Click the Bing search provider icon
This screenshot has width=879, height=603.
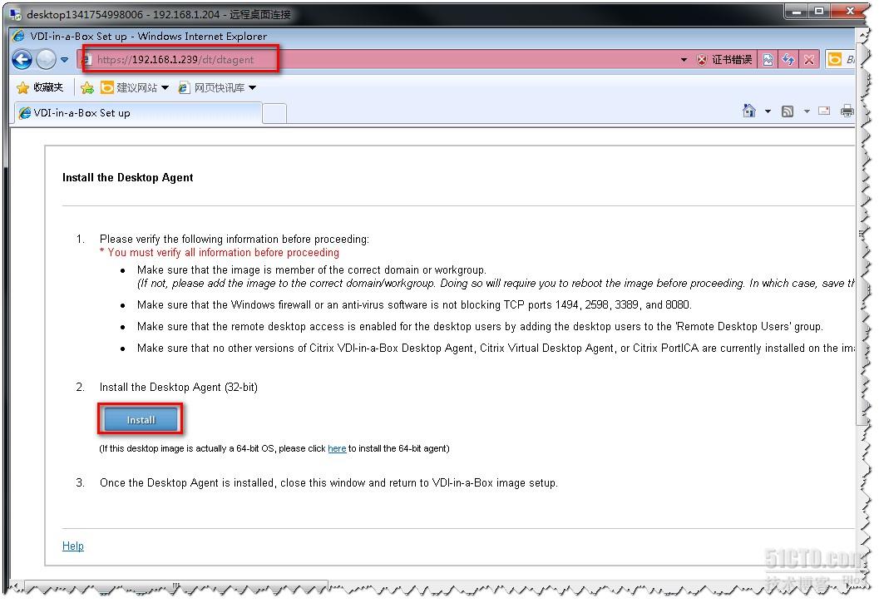(x=835, y=59)
